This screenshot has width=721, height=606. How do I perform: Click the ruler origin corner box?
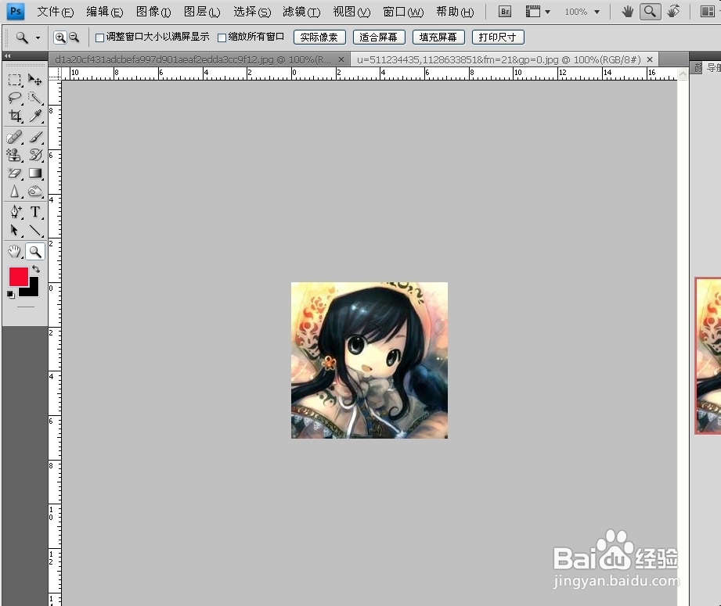point(55,73)
